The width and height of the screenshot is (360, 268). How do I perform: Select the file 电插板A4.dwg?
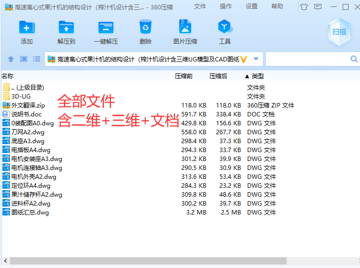[x=31, y=150]
